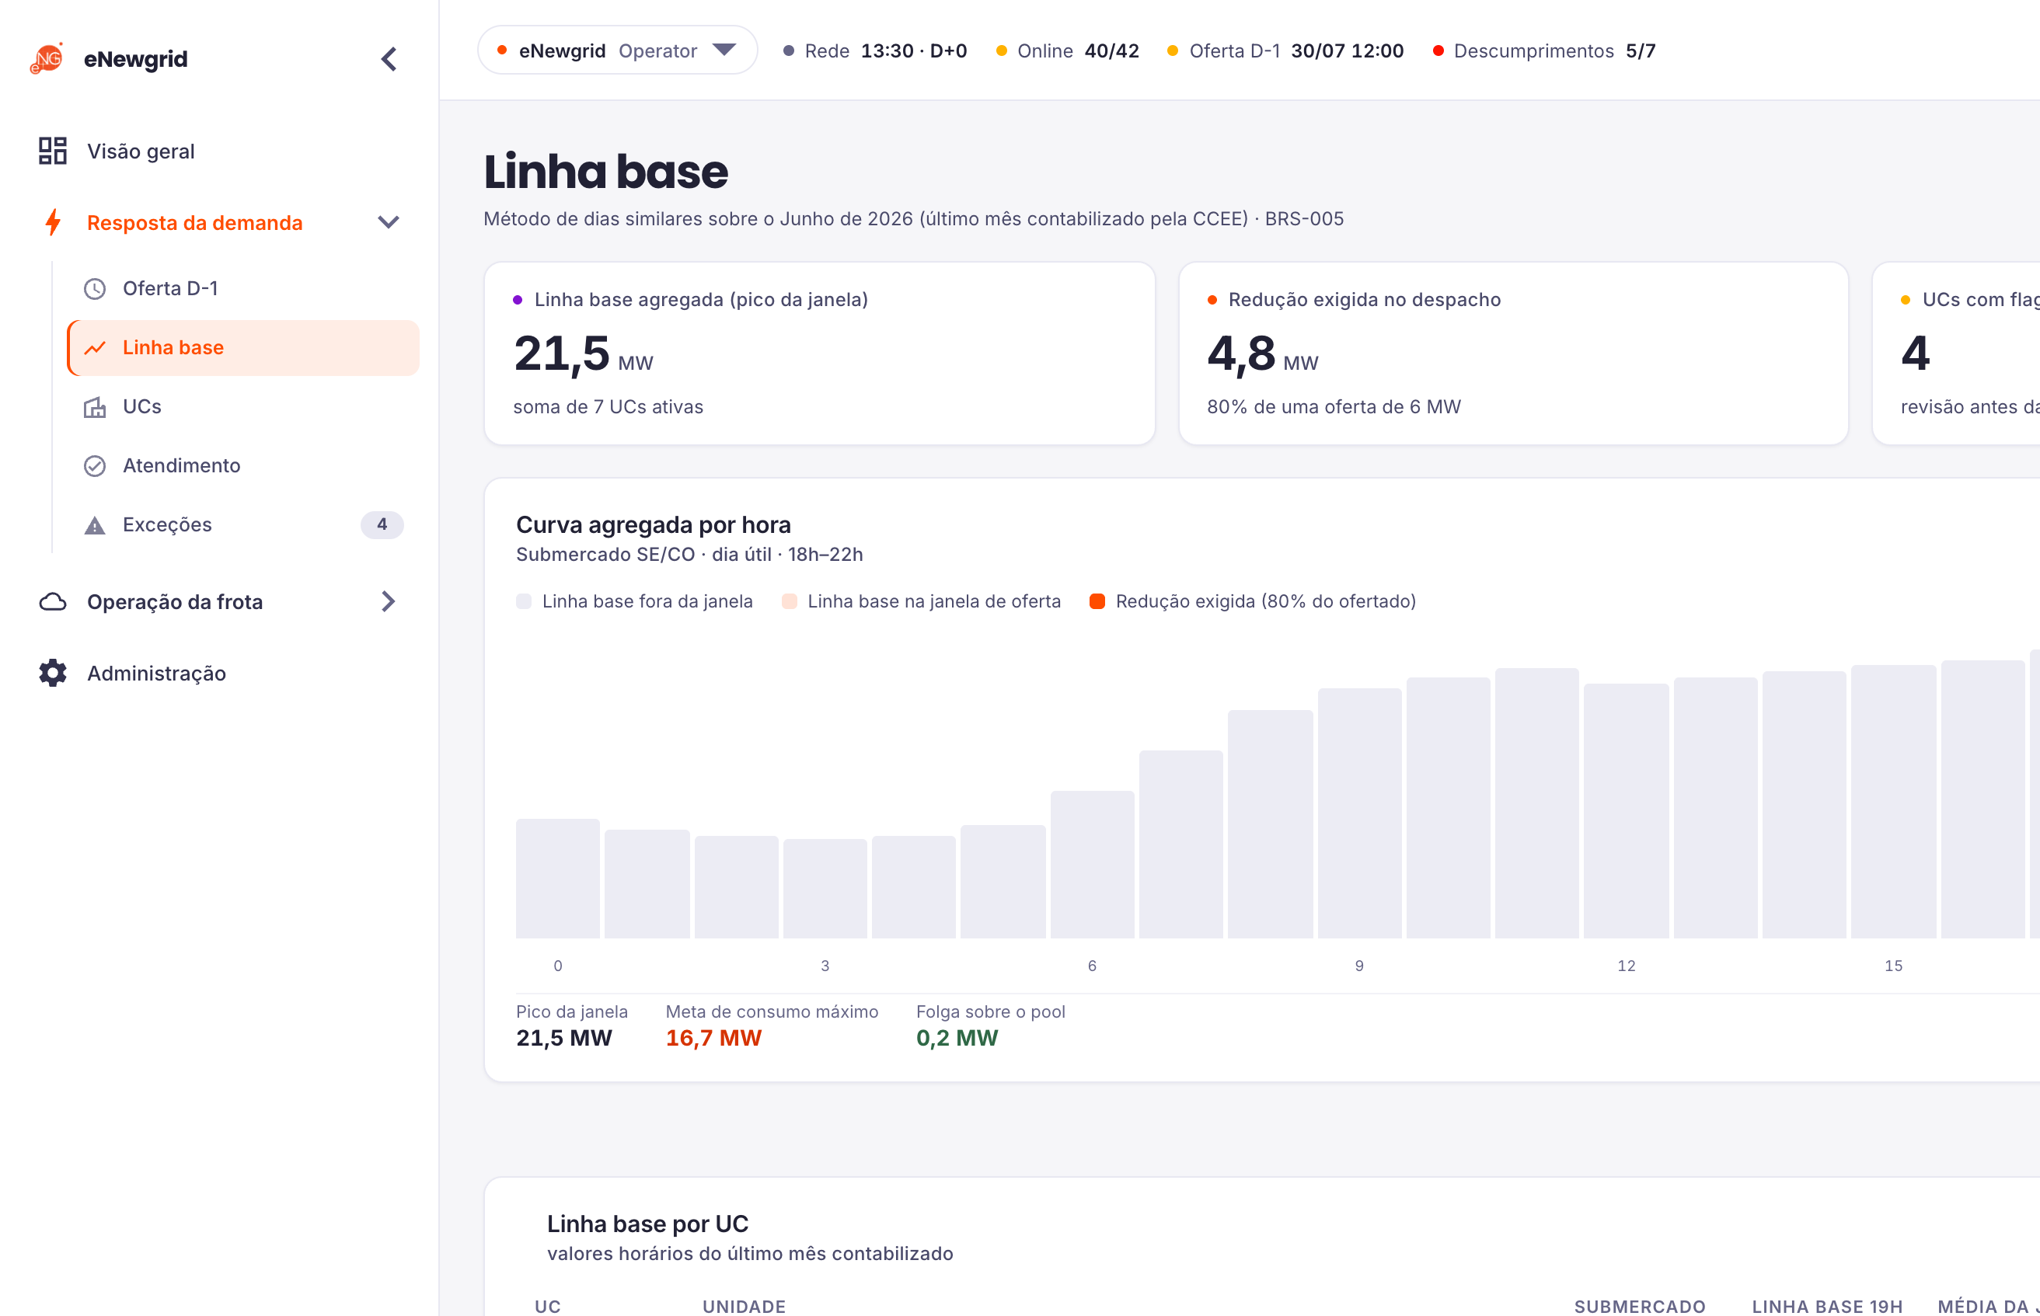Select the Linha base menu item

tap(242, 348)
